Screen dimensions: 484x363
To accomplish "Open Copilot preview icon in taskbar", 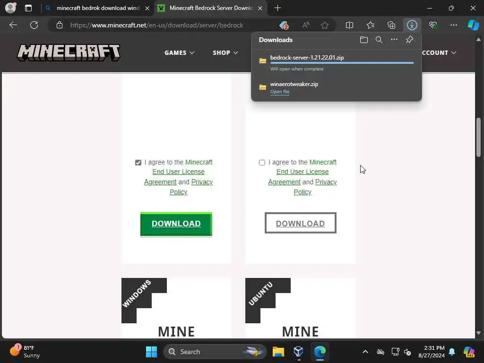I will click(x=469, y=352).
